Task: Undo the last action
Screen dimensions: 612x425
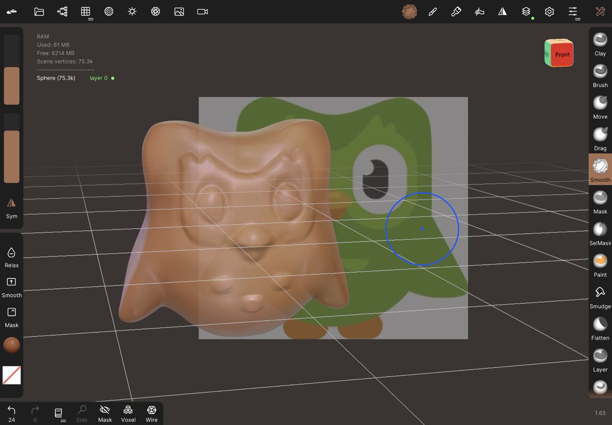Action: [11, 413]
